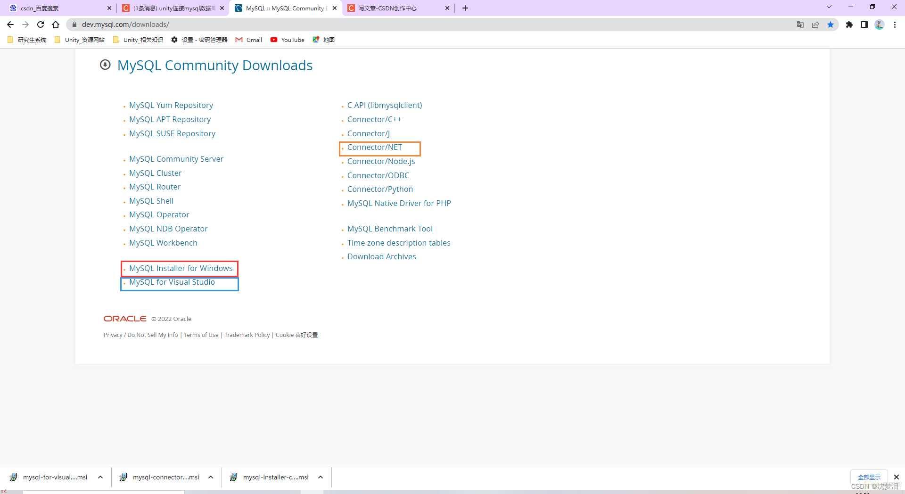Open MySQL NDB Operator link
The height and width of the screenshot is (494, 905).
(x=168, y=229)
